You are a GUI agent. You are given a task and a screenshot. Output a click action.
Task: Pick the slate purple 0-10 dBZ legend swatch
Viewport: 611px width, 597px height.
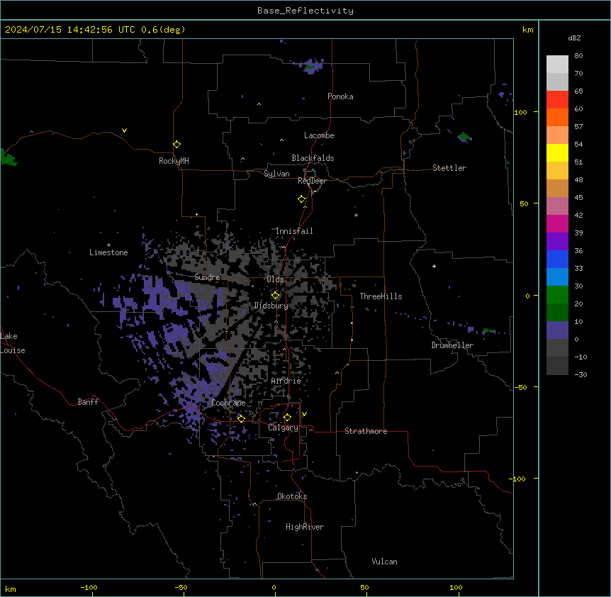[557, 330]
